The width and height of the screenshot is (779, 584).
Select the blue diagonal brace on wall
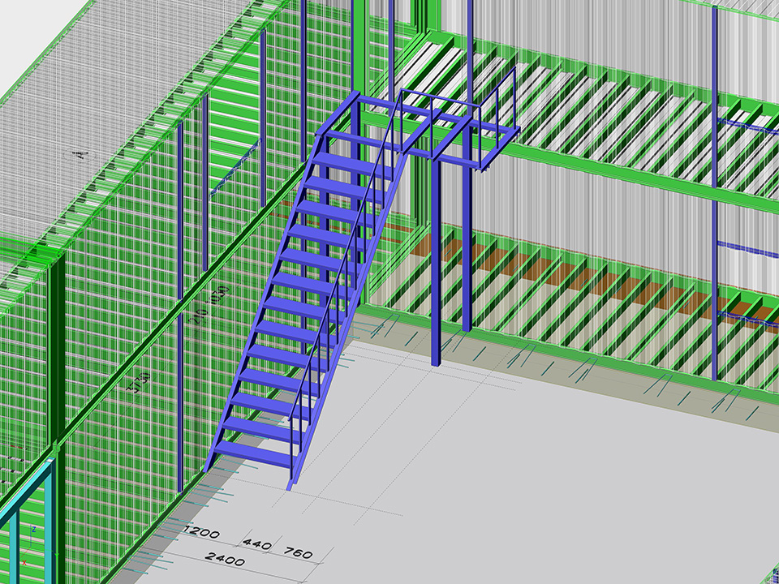(x=235, y=170)
